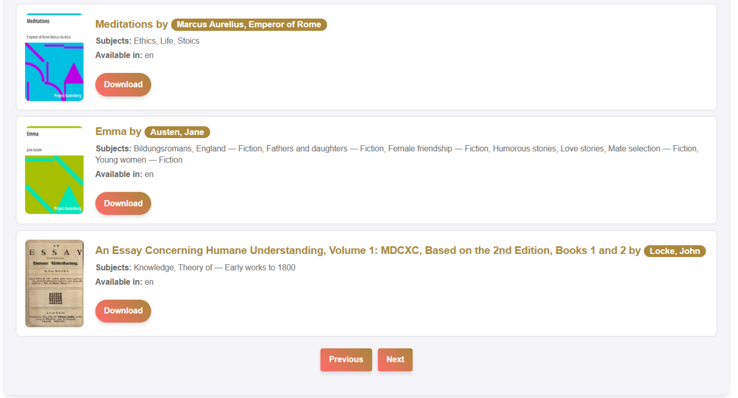Select the Austen, Jane author badge
The image size is (738, 398).
pyautogui.click(x=177, y=132)
